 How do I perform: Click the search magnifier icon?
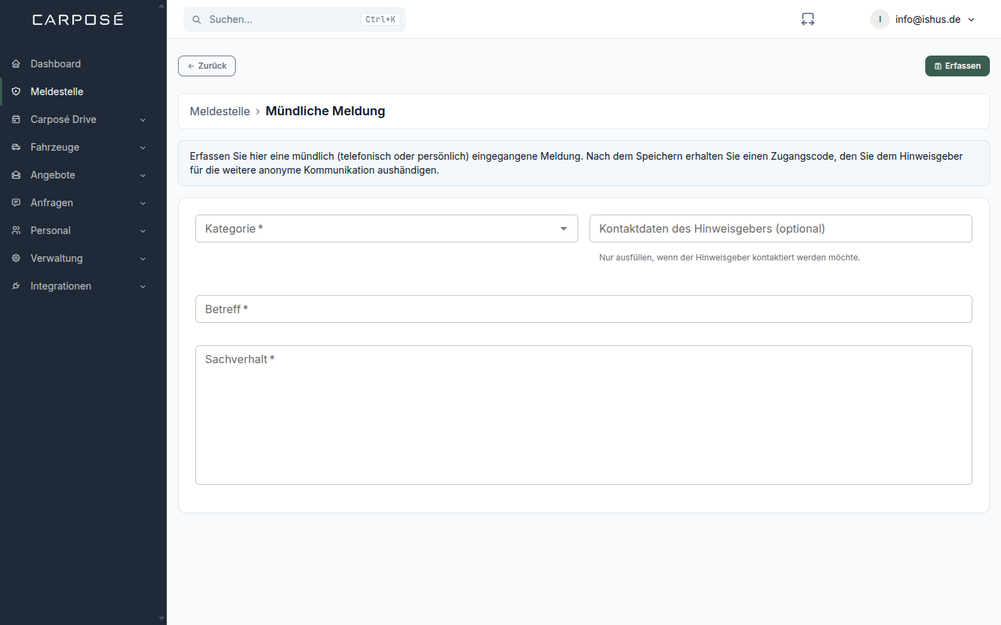197,19
